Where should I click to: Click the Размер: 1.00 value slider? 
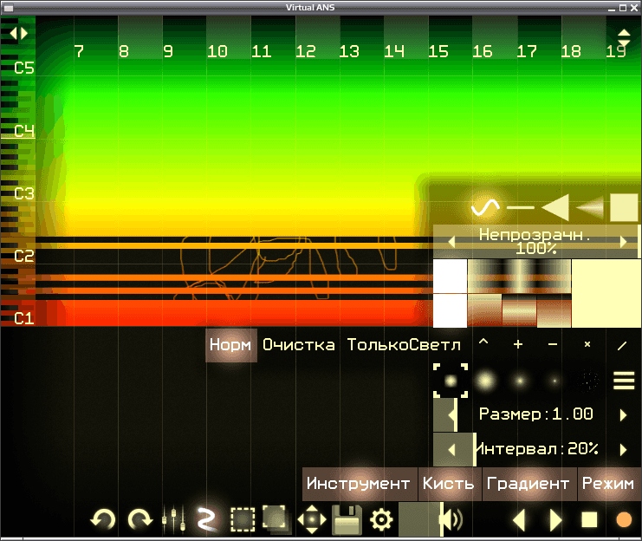pyautogui.click(x=536, y=414)
